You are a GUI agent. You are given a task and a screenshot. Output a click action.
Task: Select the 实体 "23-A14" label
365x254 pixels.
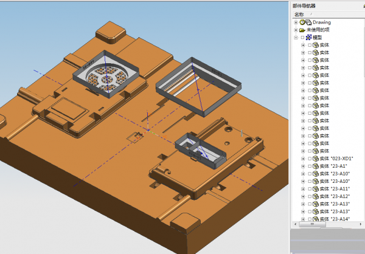point(335,219)
